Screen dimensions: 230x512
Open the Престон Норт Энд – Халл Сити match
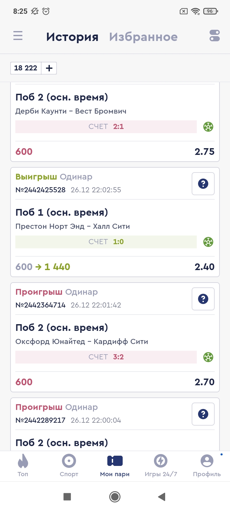point(73,227)
